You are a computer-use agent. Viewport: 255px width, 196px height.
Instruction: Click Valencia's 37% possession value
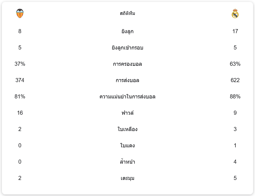pyautogui.click(x=20, y=64)
